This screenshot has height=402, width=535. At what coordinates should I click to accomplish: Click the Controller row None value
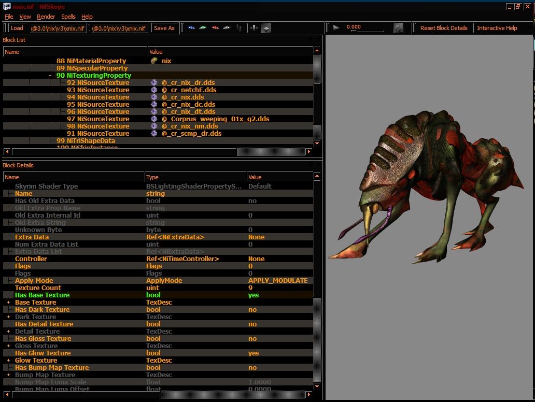[x=256, y=259]
